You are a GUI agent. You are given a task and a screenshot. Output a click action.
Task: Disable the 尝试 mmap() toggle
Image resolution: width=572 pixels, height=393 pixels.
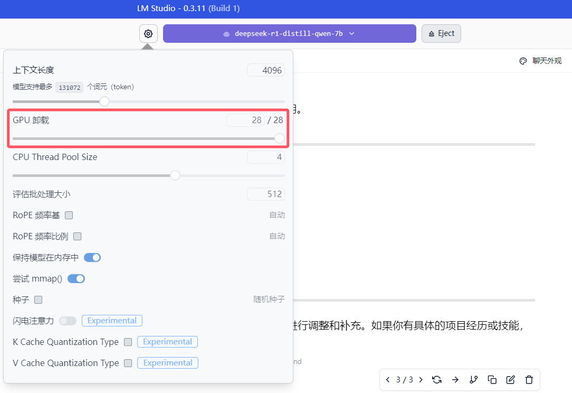[x=77, y=278]
